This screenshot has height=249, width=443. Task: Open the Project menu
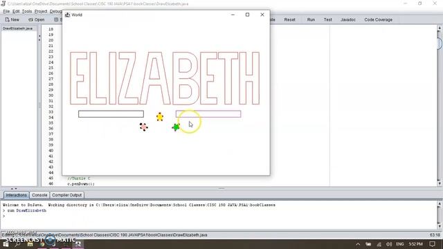[x=41, y=11]
